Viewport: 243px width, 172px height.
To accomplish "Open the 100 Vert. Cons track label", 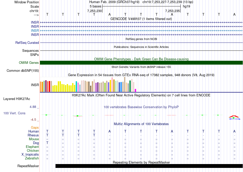I will point(14,113).
